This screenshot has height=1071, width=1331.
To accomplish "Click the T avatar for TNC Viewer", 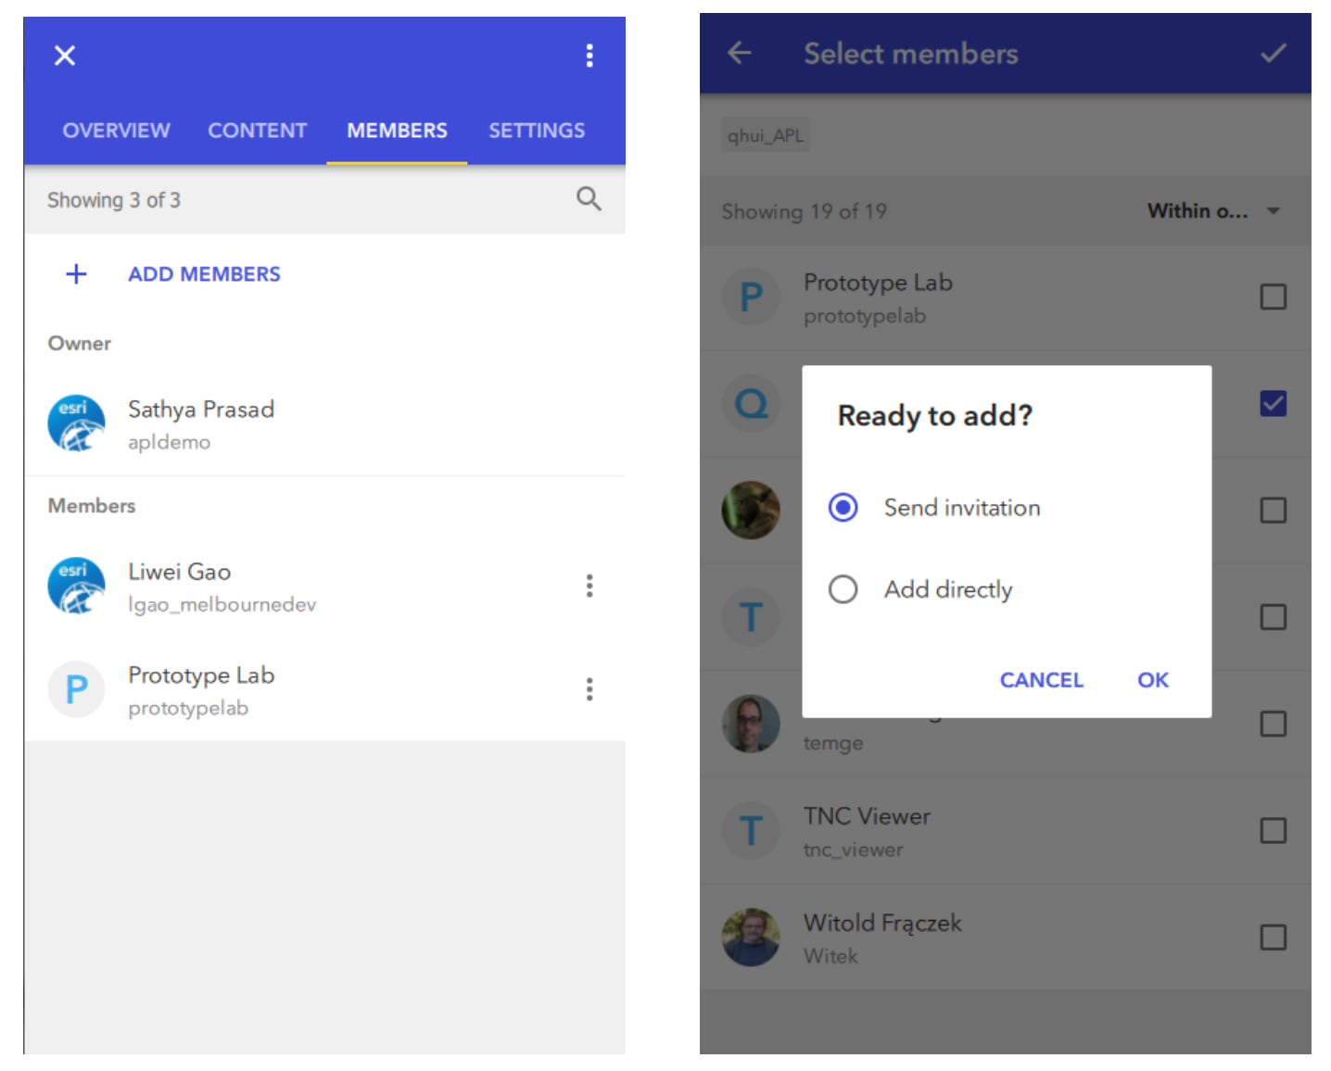I will point(751,830).
